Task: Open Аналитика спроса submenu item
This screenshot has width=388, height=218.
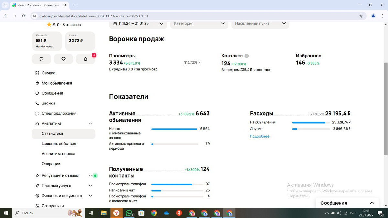Action: pos(58,154)
